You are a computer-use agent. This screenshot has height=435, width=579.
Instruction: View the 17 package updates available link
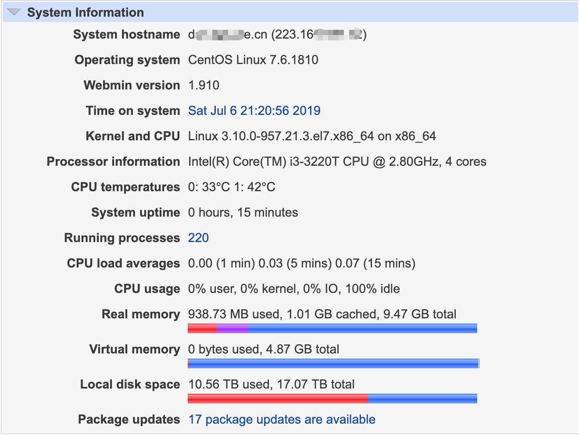pyautogui.click(x=282, y=419)
